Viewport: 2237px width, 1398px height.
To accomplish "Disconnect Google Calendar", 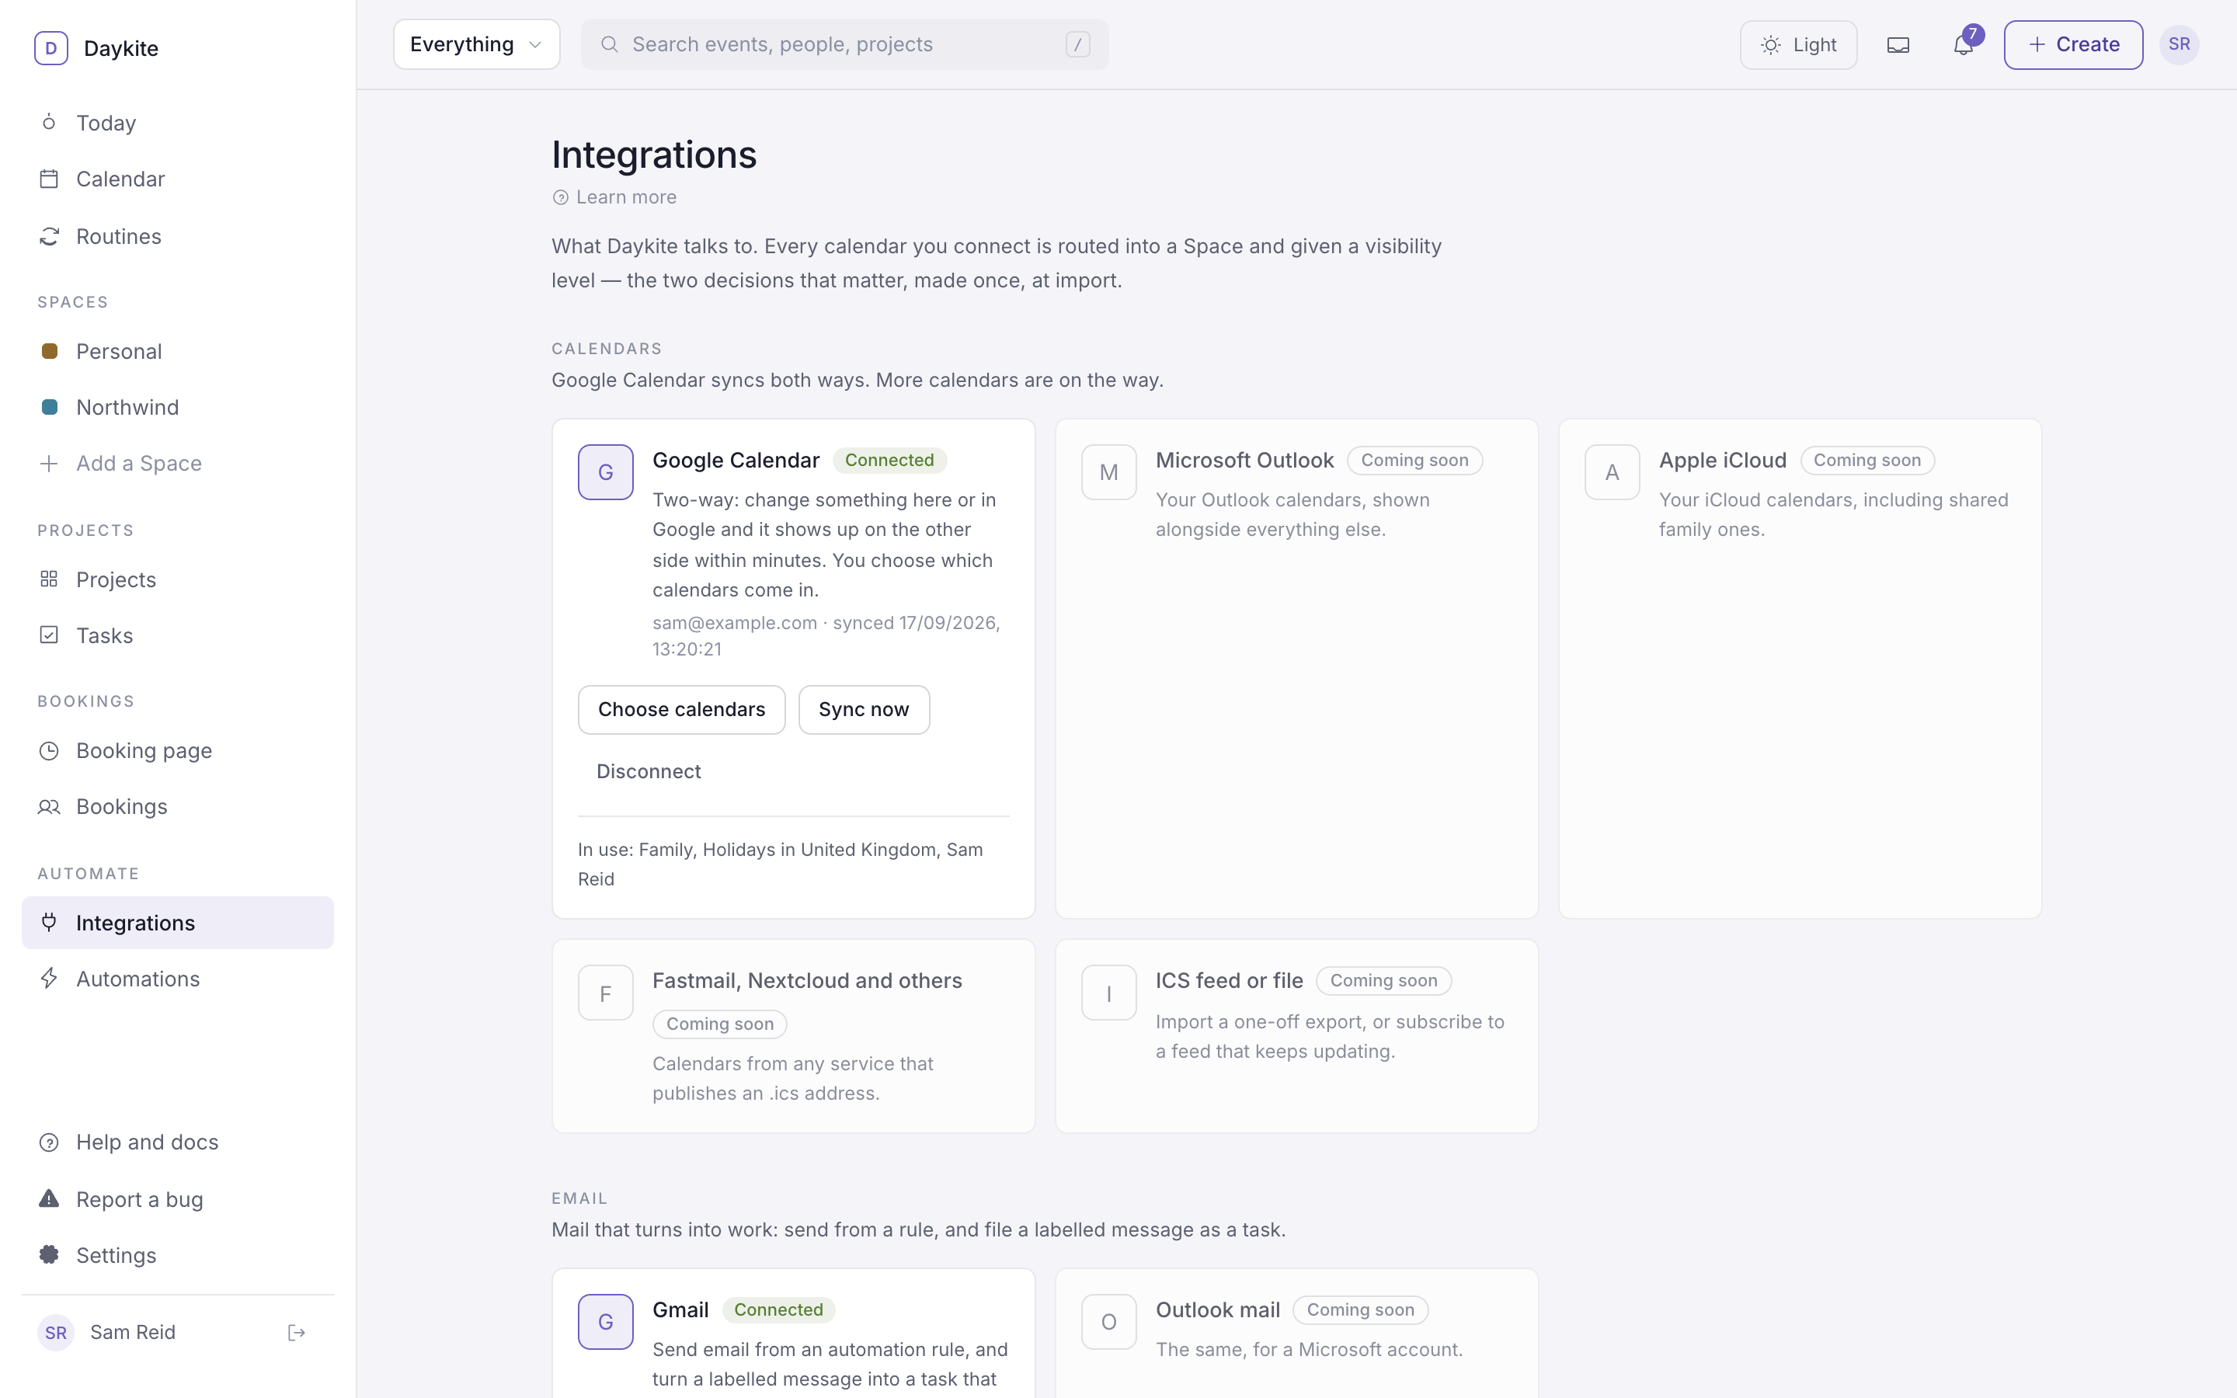I will point(648,772).
